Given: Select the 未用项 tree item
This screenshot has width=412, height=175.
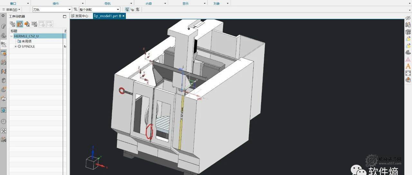Looking at the screenshot, I should pos(26,41).
